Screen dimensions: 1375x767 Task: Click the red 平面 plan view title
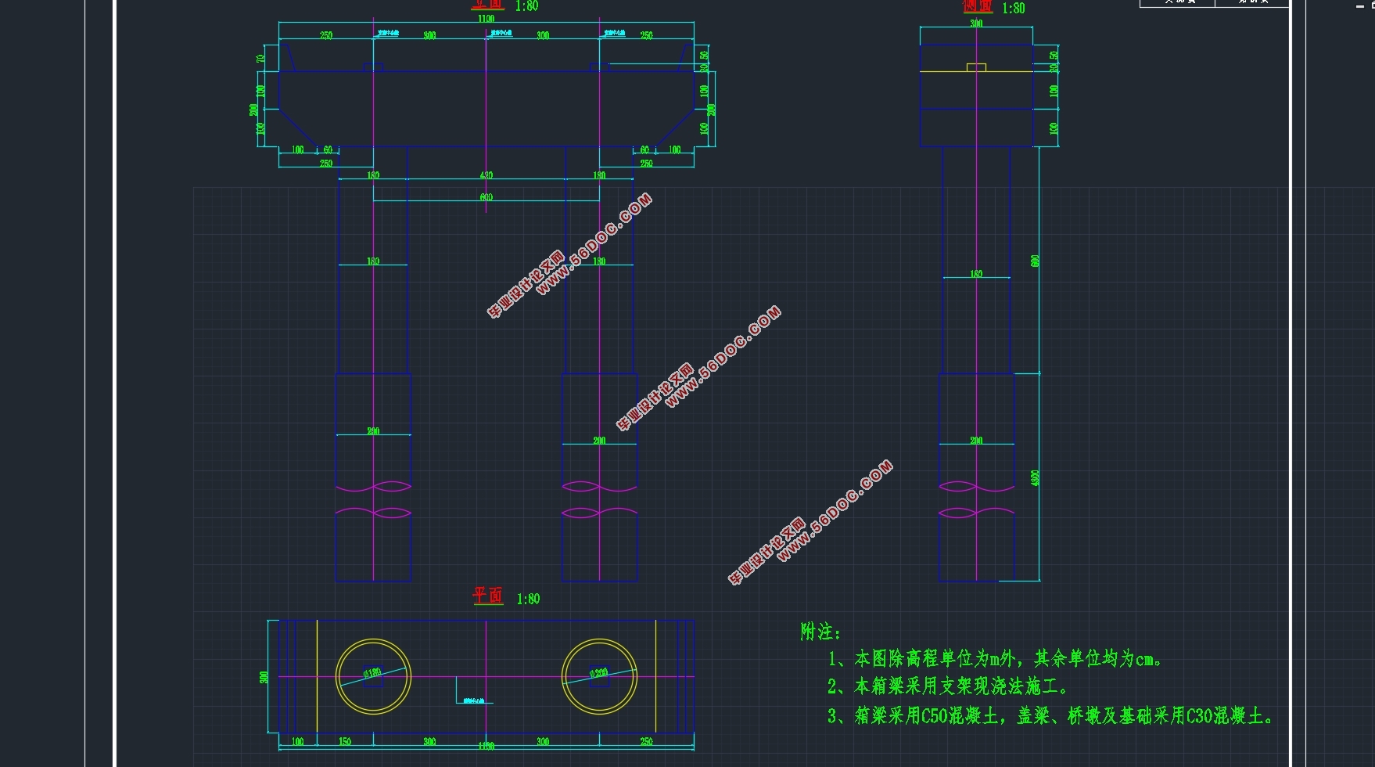point(487,596)
